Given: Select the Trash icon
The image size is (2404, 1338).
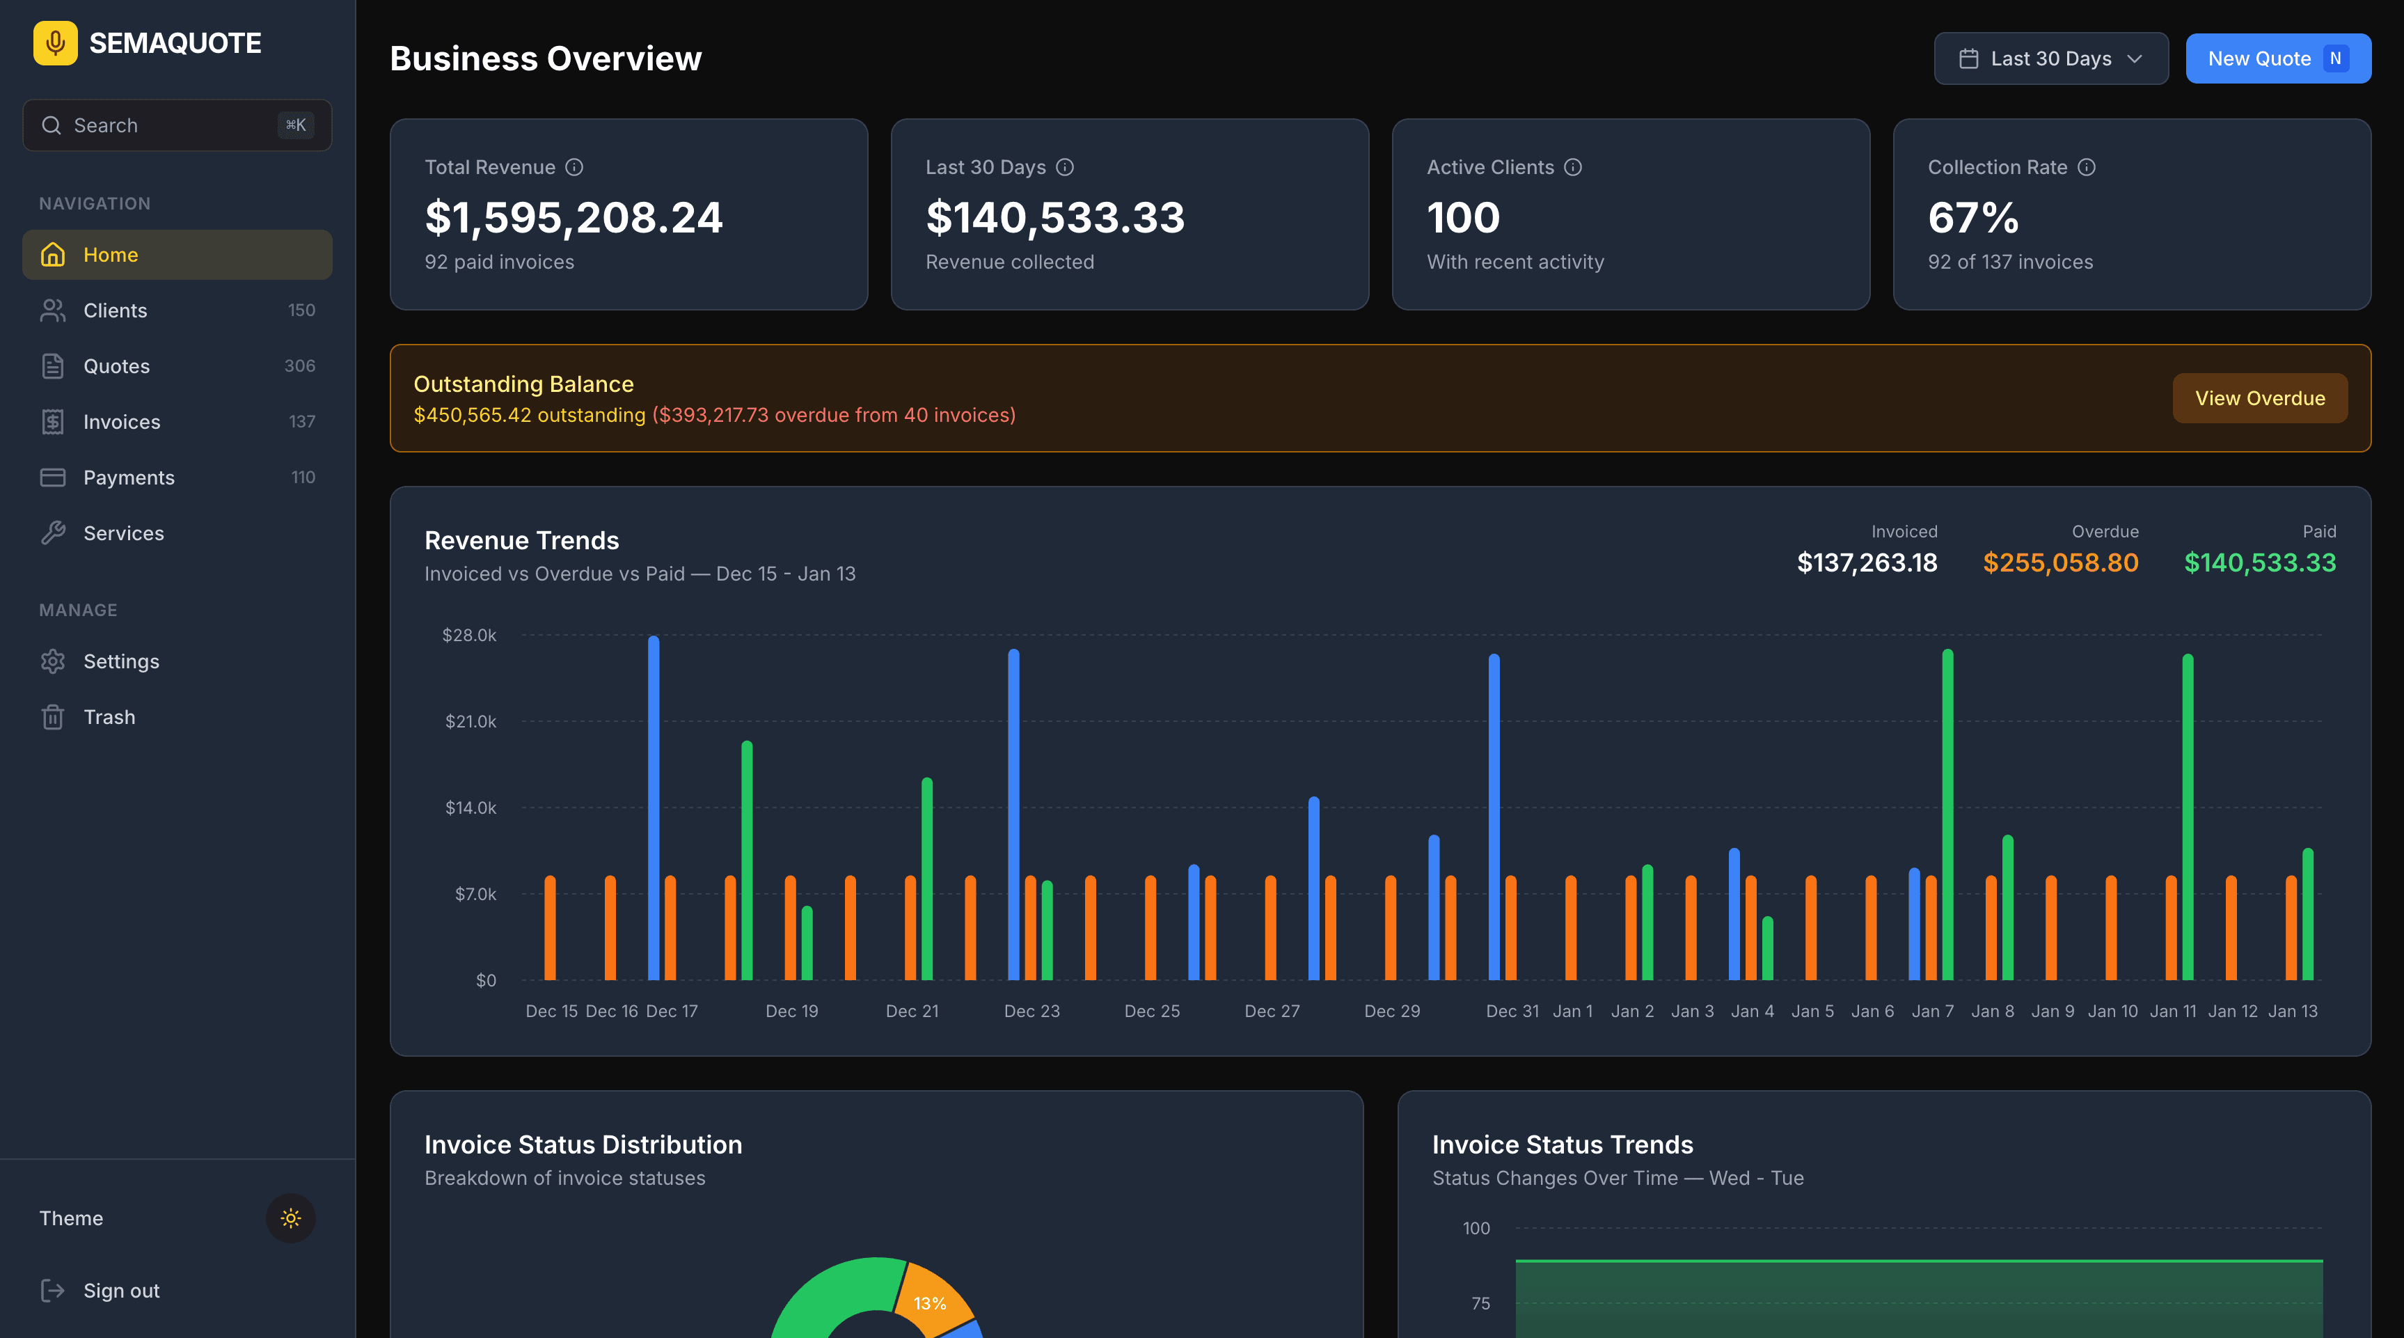Looking at the screenshot, I should pyautogui.click(x=53, y=716).
